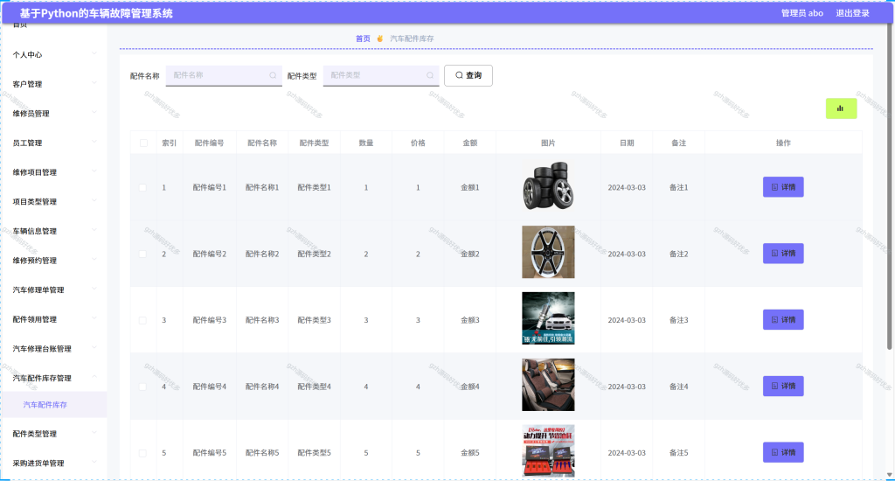Click the search icon in 配件名称 field

273,75
